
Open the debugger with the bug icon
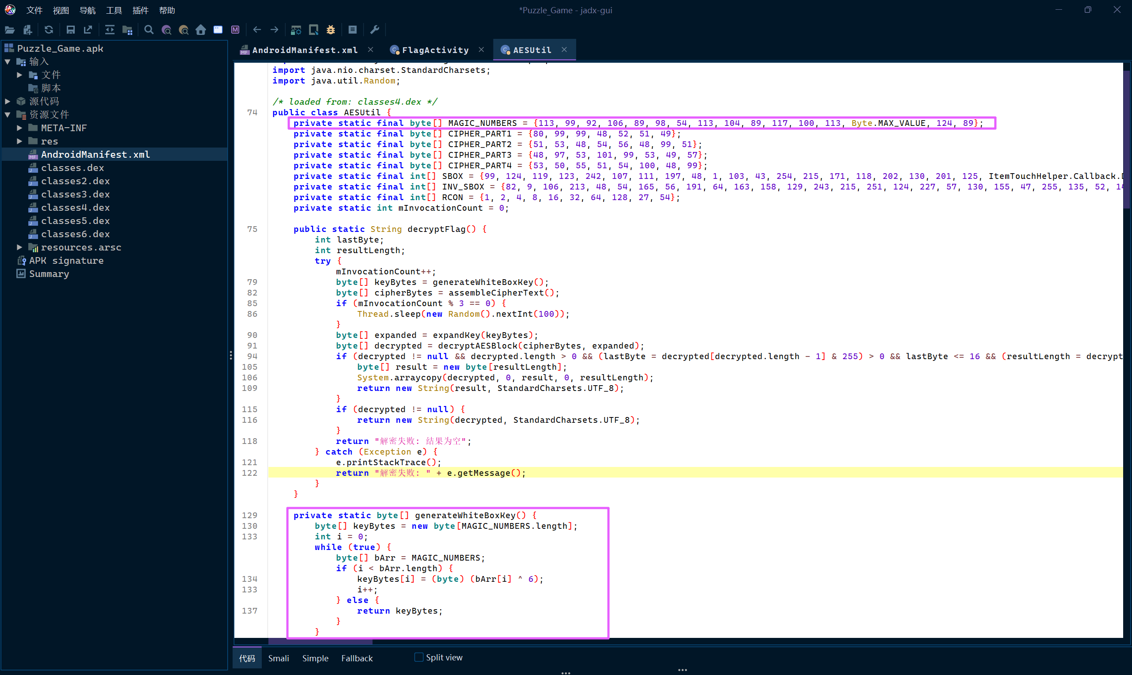coord(331,30)
